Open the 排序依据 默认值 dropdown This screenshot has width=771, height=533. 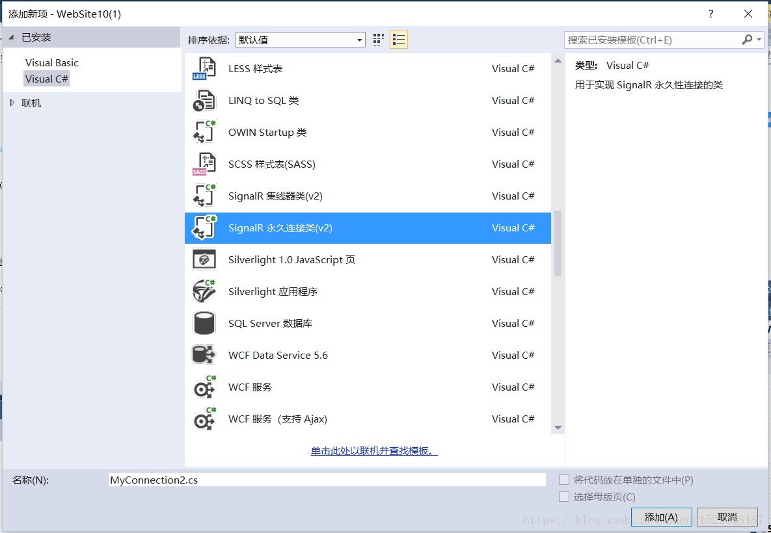(301, 40)
